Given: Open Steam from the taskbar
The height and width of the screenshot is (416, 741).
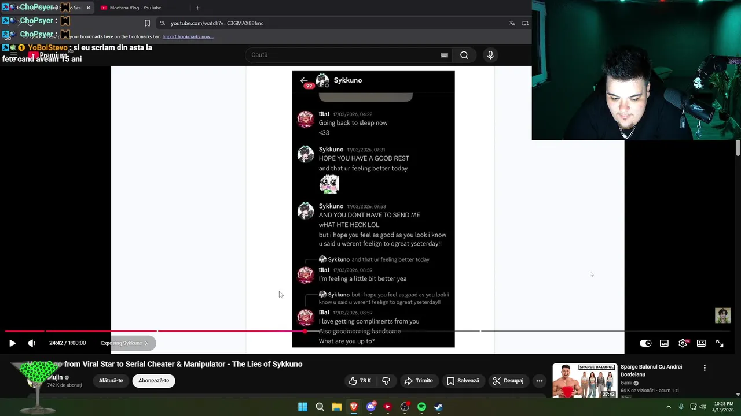Looking at the screenshot, I should pyautogui.click(x=438, y=407).
